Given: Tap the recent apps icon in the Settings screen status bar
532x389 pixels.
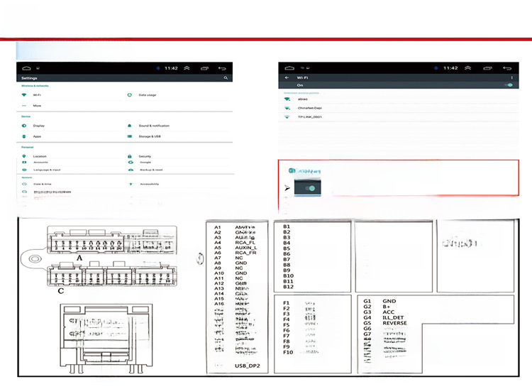Looking at the screenshot, I should point(204,68).
